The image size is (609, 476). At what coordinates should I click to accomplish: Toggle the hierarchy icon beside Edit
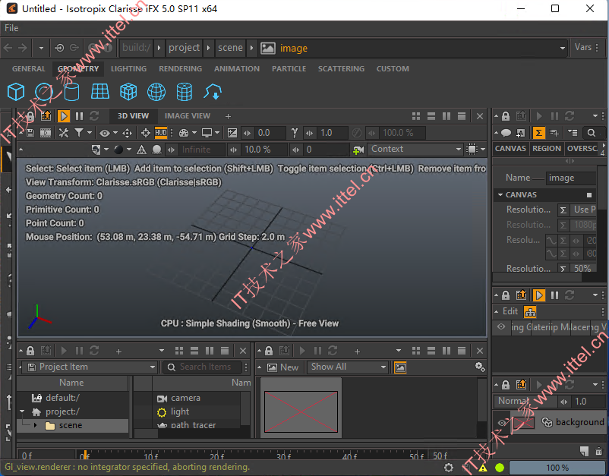(530, 312)
